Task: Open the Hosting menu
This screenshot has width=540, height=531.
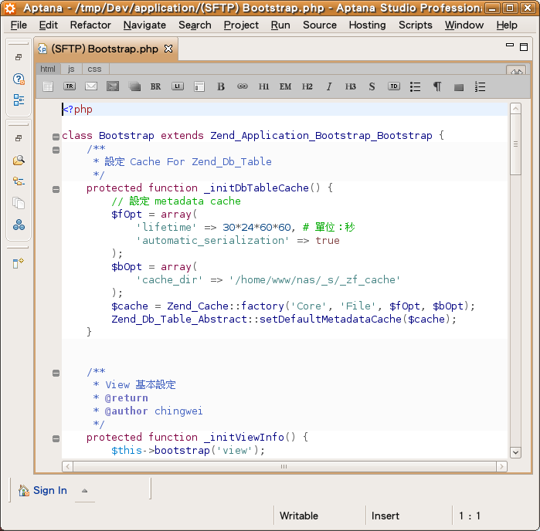Action: 367,25
